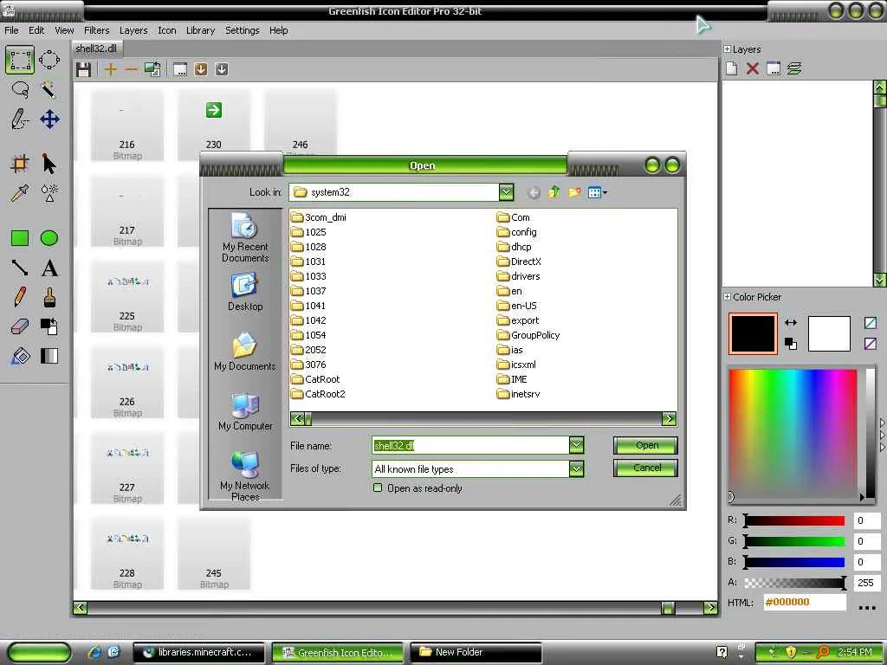This screenshot has height=665, width=887.
Task: Click the alpha A channel slider
Action: pos(794,583)
